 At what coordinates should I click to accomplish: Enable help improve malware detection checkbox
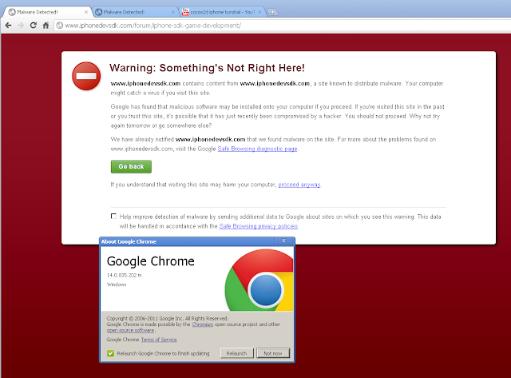coord(113,216)
